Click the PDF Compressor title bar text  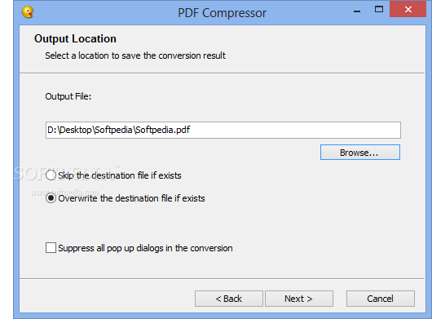point(222,13)
